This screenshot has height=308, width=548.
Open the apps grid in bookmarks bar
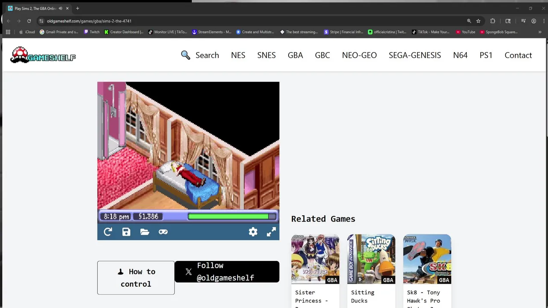coord(8,32)
